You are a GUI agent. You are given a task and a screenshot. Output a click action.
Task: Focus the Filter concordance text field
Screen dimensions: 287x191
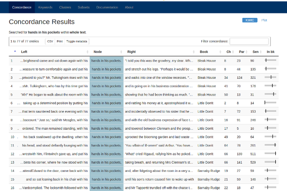click(x=249, y=41)
